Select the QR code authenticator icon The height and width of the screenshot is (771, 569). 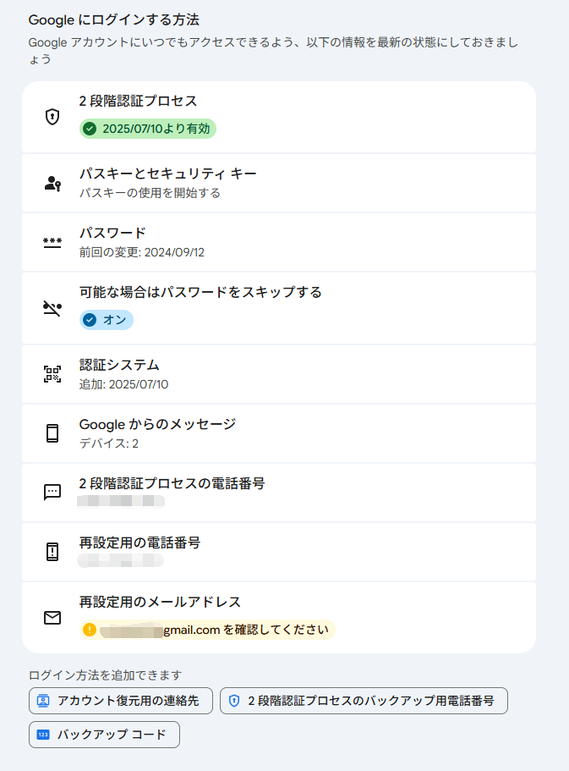click(52, 372)
